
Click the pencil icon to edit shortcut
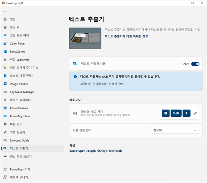(195, 113)
